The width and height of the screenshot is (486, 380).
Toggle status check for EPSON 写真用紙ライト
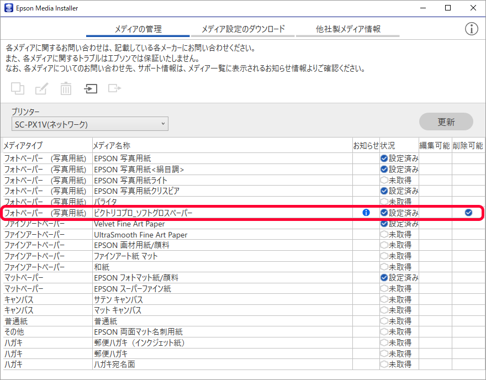[384, 180]
